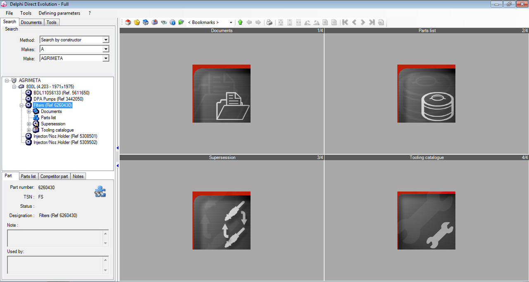Select the Search tab at top left

(x=10, y=22)
